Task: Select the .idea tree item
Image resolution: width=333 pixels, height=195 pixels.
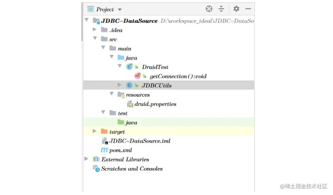Action: [116, 30]
